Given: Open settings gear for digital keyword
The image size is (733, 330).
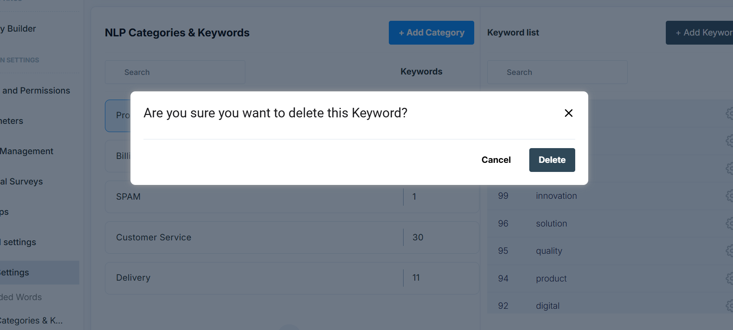Looking at the screenshot, I should tap(730, 306).
